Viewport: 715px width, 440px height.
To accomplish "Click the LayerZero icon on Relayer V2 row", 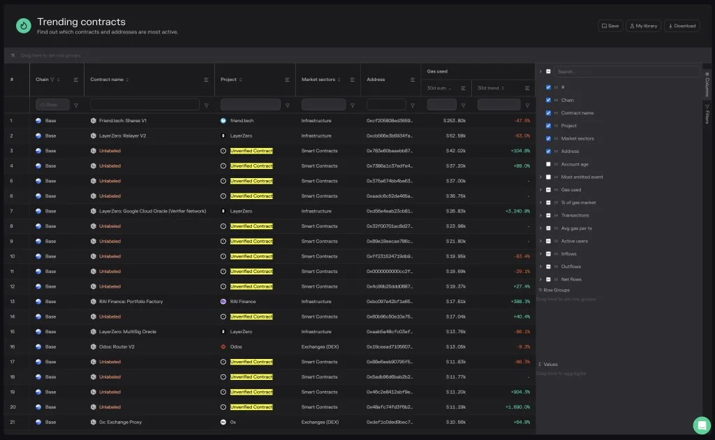I will point(225,135).
